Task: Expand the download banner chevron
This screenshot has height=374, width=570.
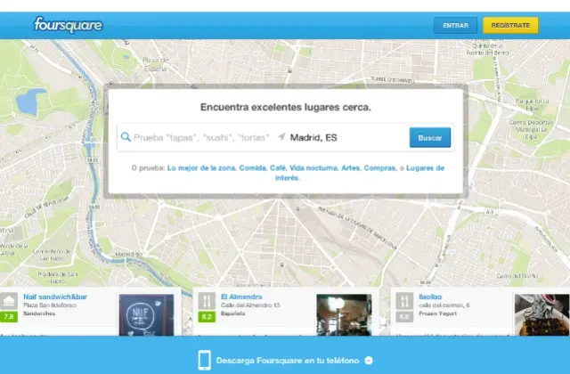Action: pos(369,361)
